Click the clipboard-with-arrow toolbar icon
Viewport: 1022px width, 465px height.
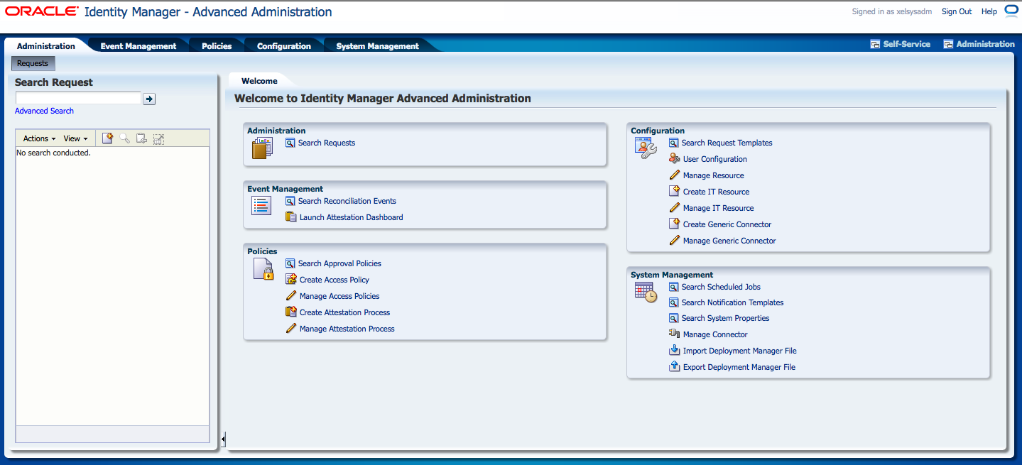point(141,138)
